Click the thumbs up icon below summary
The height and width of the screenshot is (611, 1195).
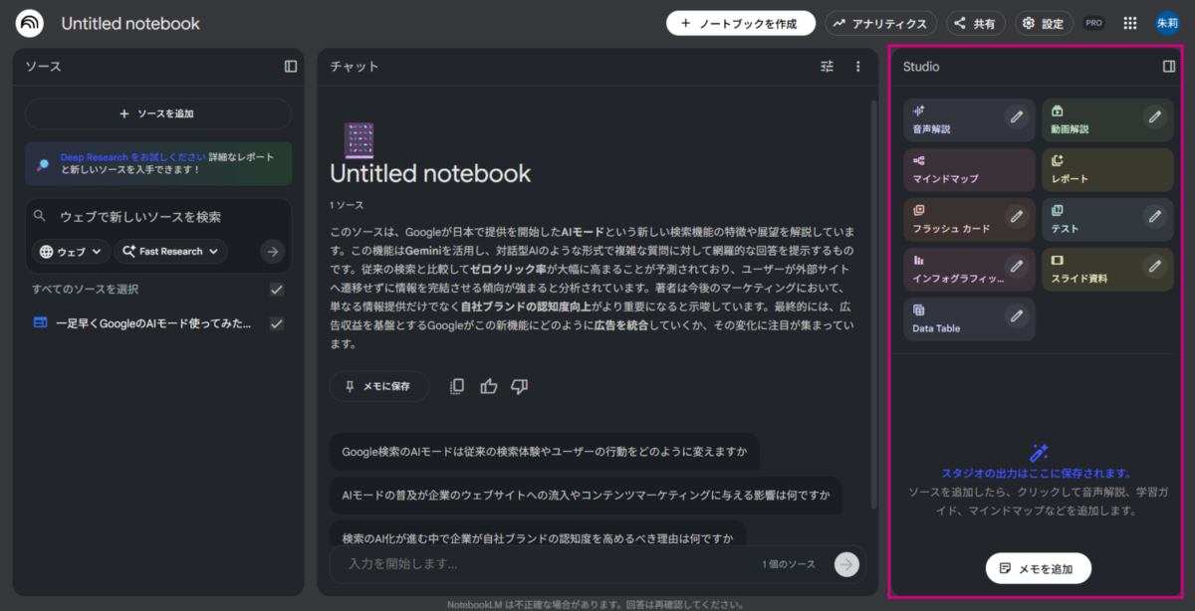click(x=488, y=386)
